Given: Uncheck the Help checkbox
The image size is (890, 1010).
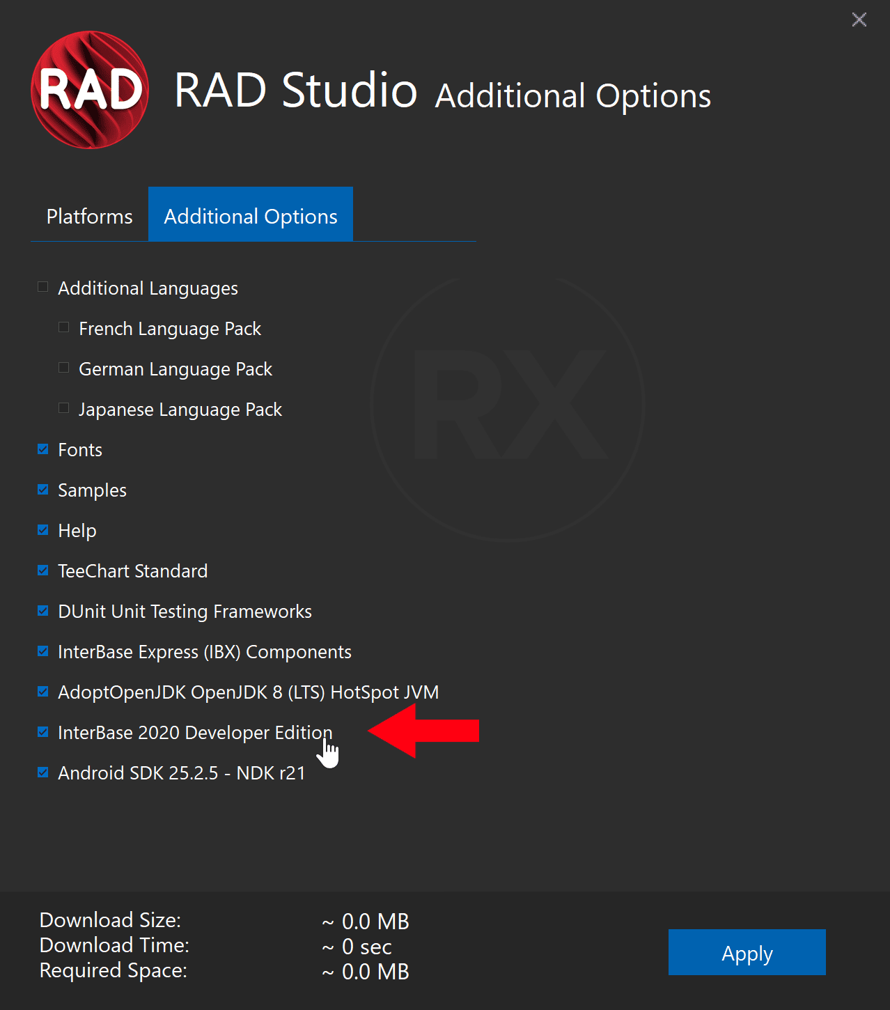Looking at the screenshot, I should (42, 529).
